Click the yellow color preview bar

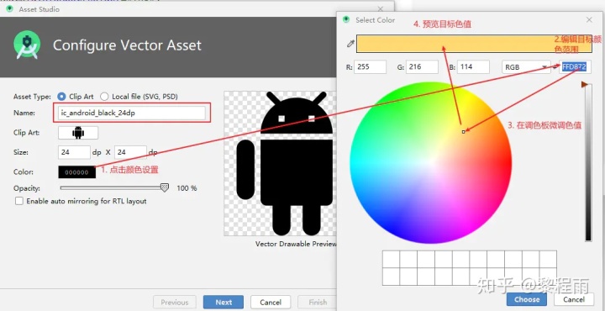[x=474, y=44]
